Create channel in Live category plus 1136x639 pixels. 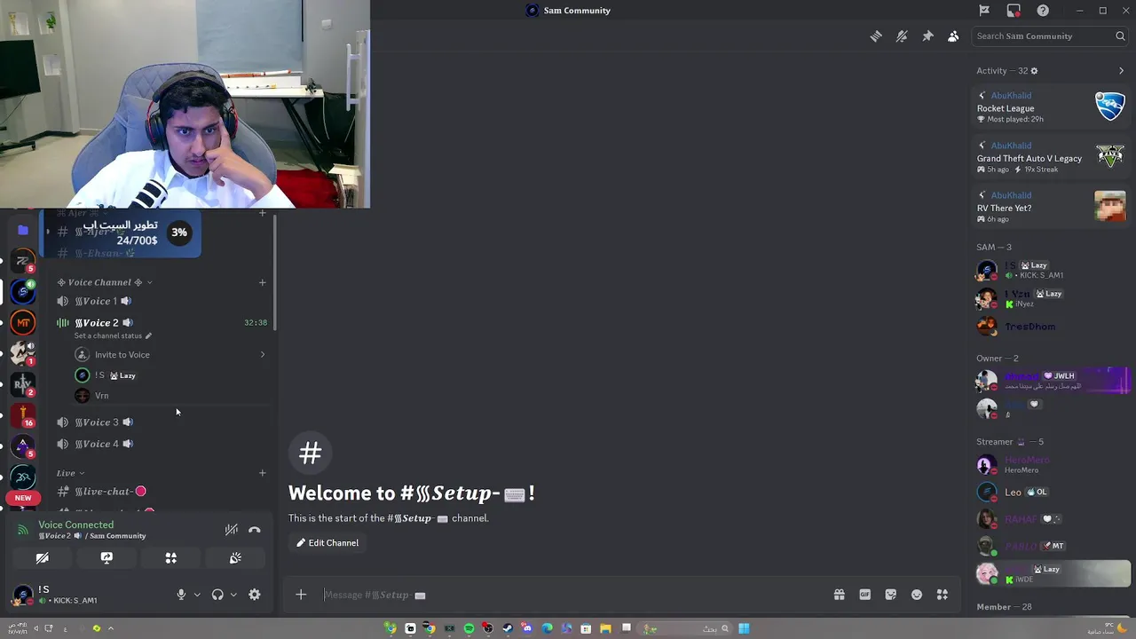(x=262, y=473)
